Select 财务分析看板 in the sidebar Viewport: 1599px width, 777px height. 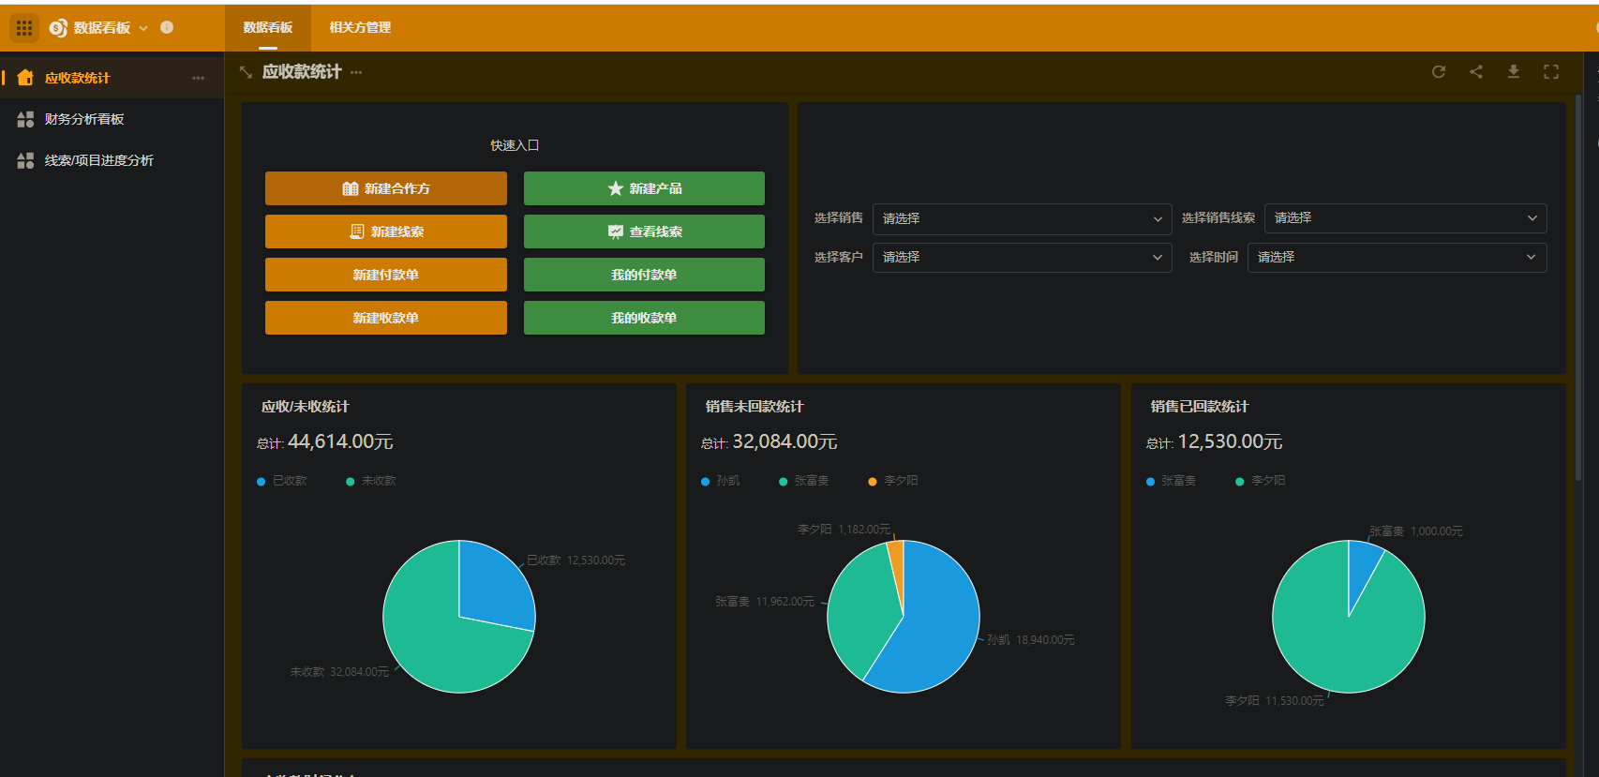(84, 120)
